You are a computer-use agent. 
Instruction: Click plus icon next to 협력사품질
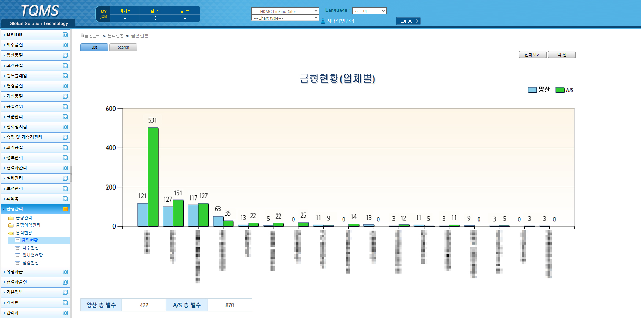[x=65, y=282]
